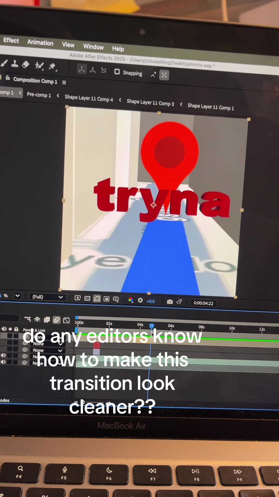Toggle hiding of shy layers
279x497 pixels.
pos(37,319)
